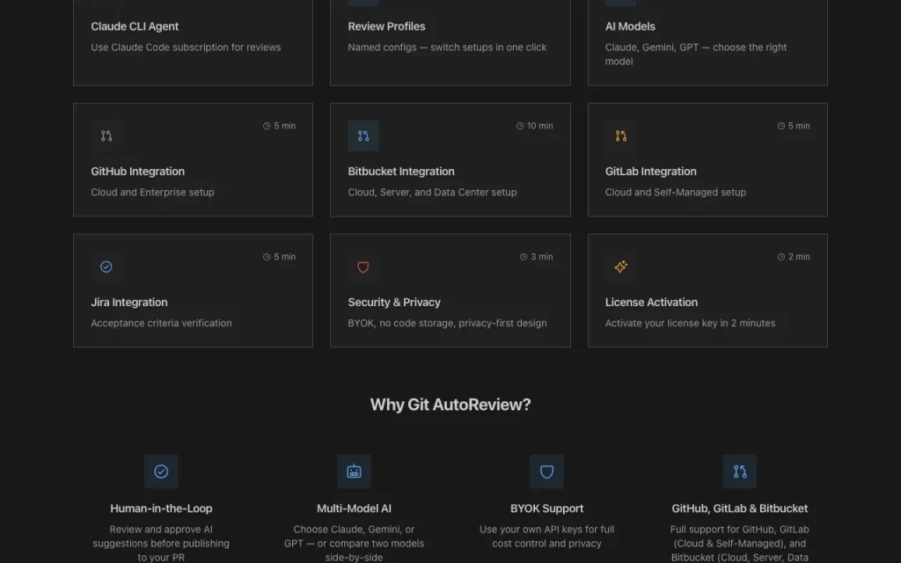
Task: Click the Human-in-the-Loop checkmark icon
Action: click(x=161, y=472)
